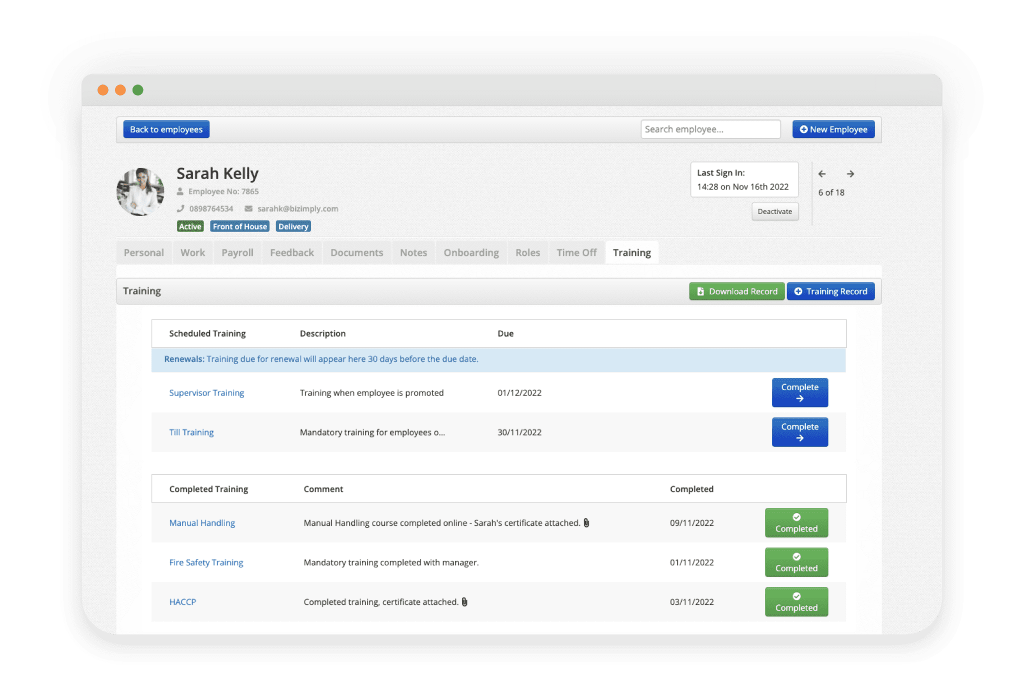Screen dimensions: 1024x679
Task: Mark Till Training as complete
Action: (x=799, y=432)
